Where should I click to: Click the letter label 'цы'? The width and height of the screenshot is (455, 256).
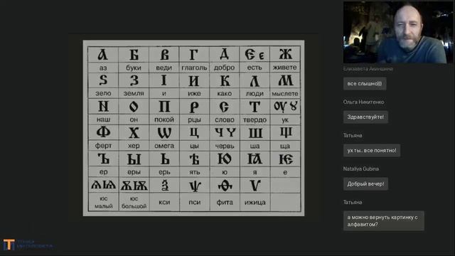[x=194, y=146]
